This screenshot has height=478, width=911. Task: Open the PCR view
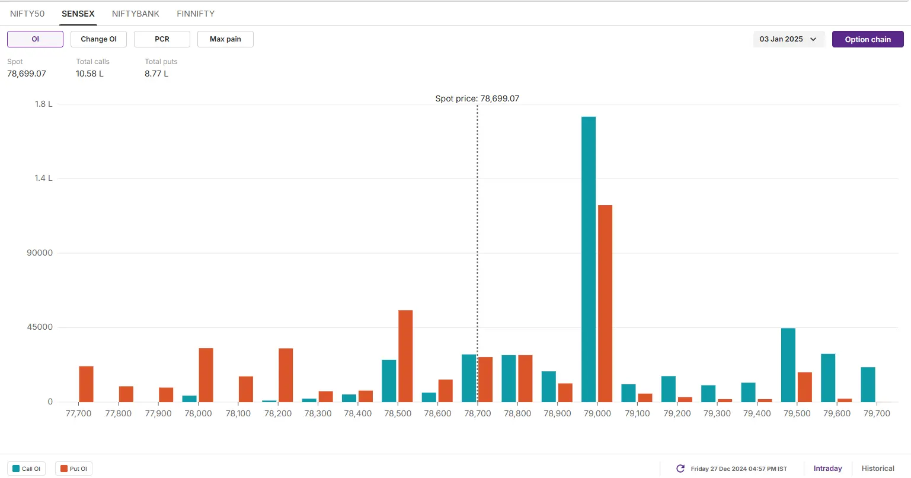(x=162, y=39)
